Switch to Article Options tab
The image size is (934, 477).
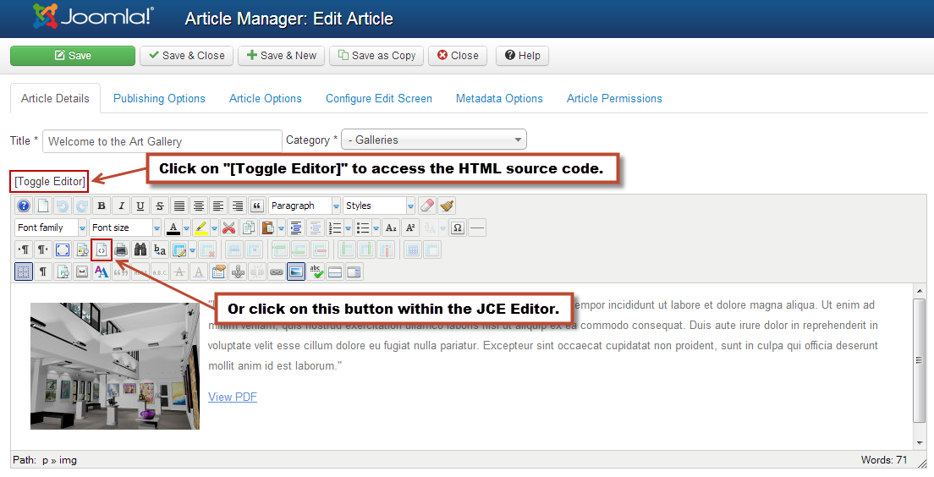coord(266,98)
